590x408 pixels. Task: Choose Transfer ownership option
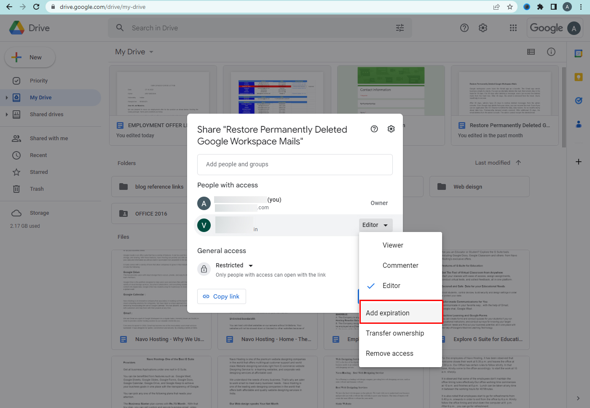click(395, 333)
